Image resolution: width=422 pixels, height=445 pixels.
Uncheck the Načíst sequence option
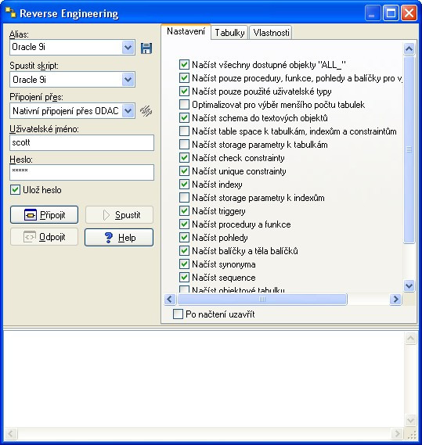coord(184,278)
